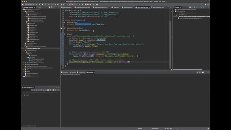Maximize the editor area
Image resolution: width=231 pixels, height=130 pixels.
pyautogui.click(x=171, y=7)
